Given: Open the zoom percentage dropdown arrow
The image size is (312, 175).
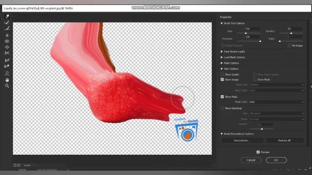Looking at the screenshot, I should click(x=36, y=165).
